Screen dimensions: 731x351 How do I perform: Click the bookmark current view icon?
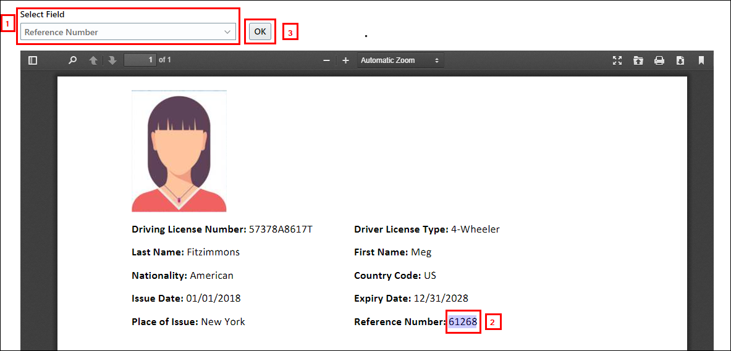[701, 60]
